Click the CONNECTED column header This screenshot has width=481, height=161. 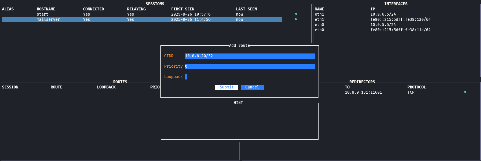[94, 9]
